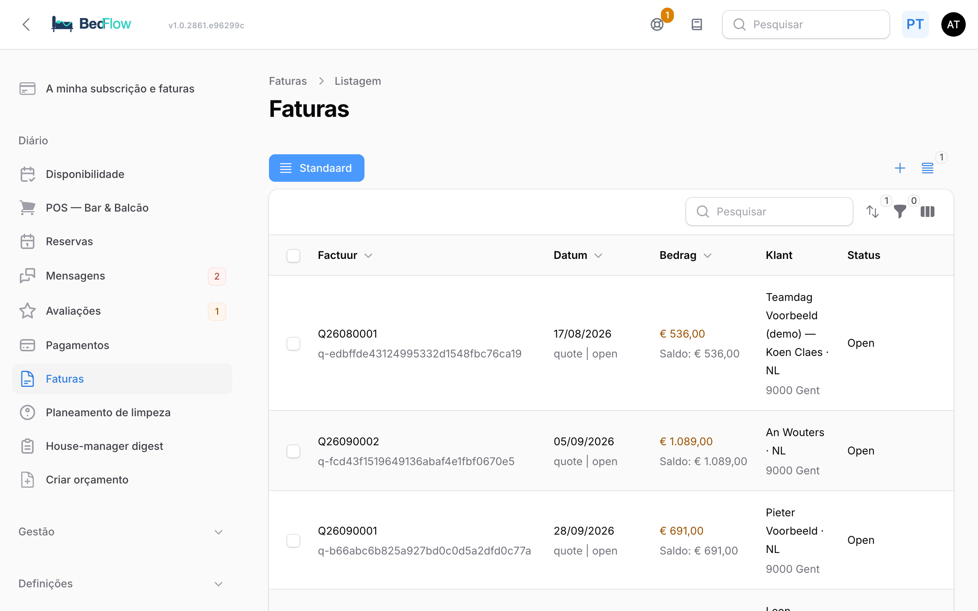Tick the checkbox for invoice Q26090002
This screenshot has height=611, width=978.
coord(293,451)
